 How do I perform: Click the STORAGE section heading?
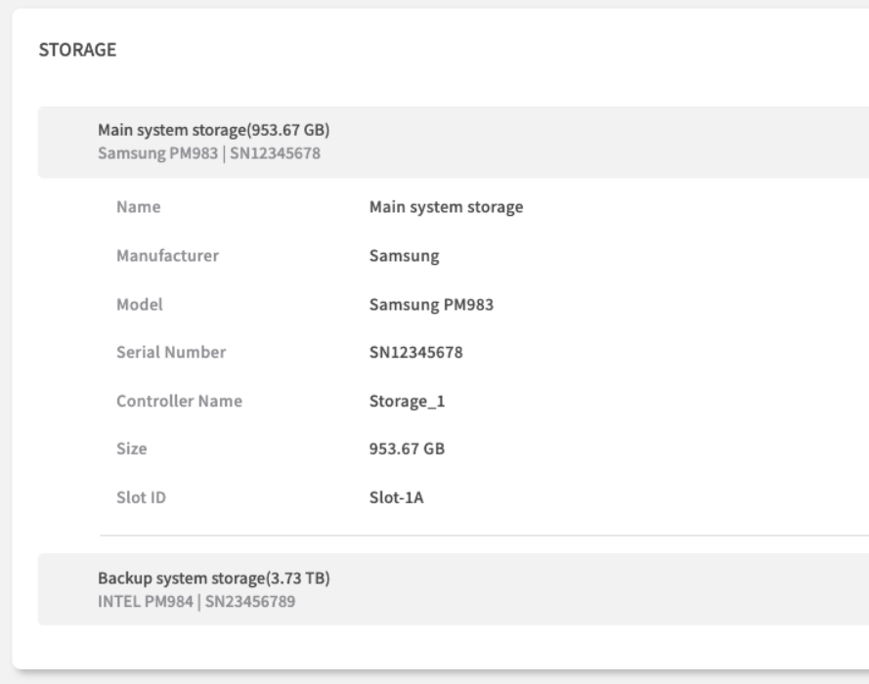point(76,52)
